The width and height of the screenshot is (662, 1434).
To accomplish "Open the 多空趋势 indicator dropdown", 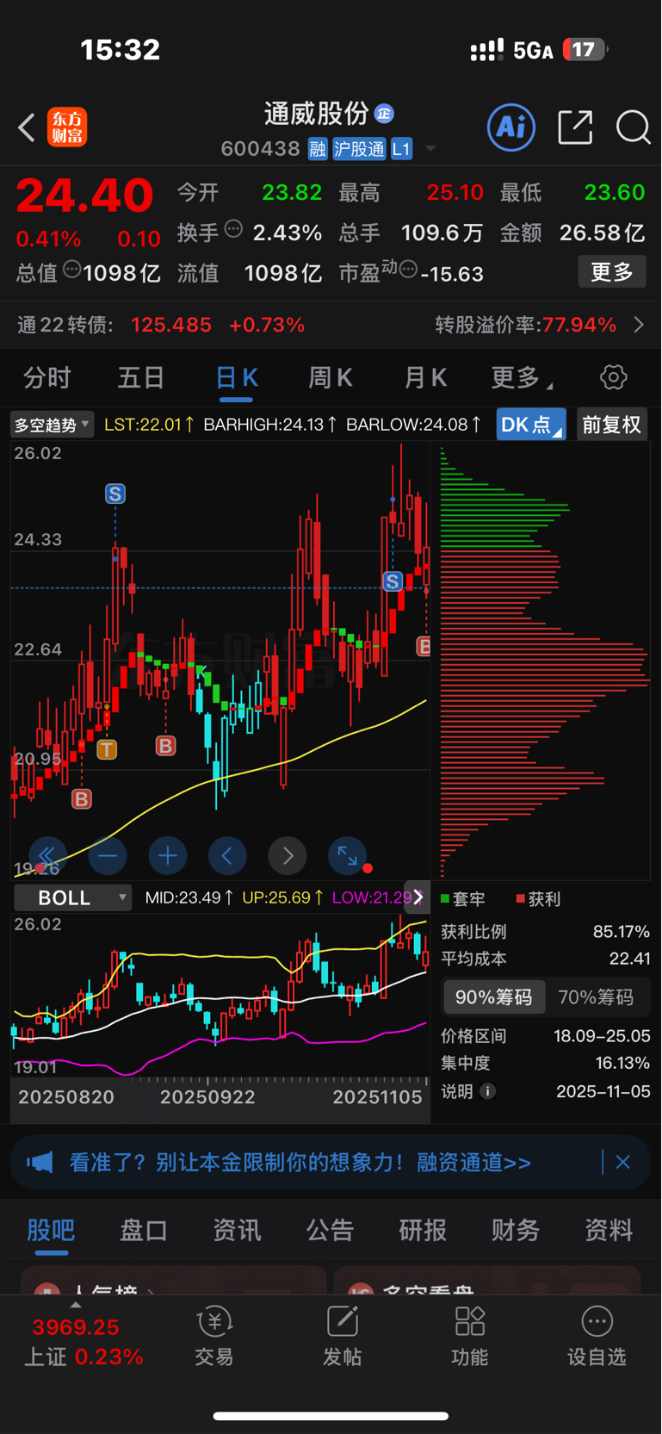I will coord(52,425).
